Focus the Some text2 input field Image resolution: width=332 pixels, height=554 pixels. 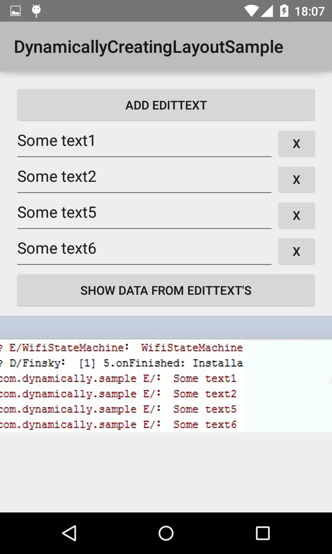pos(144,179)
